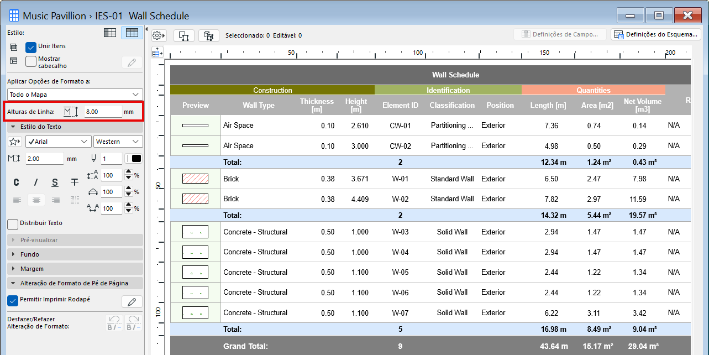Screen dimensions: 709x355
Task: Toggle underline text style icon
Action: [x=55, y=182]
